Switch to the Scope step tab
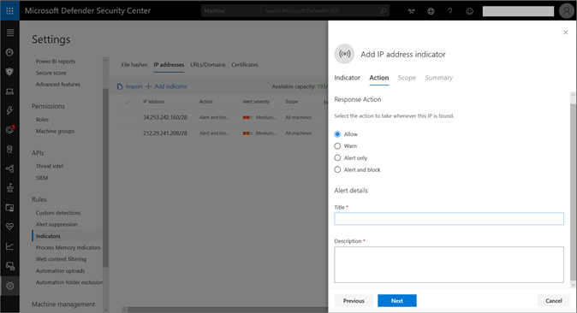 click(407, 78)
